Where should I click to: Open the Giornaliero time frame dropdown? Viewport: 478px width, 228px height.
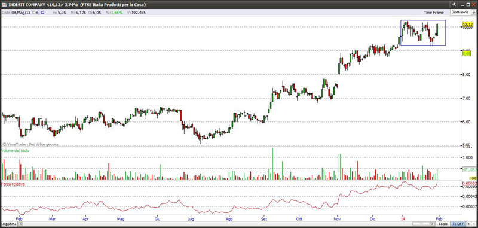(474, 12)
